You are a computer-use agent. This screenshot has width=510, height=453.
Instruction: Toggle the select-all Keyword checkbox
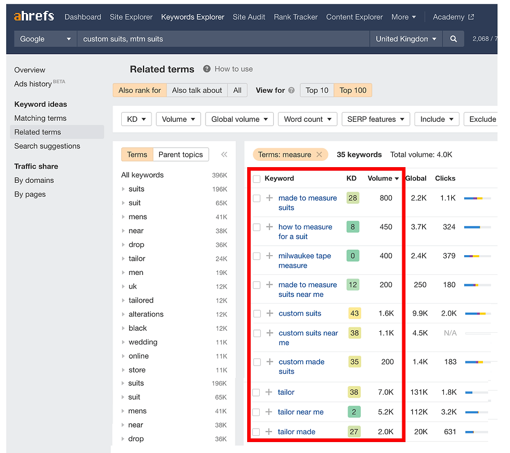[257, 179]
